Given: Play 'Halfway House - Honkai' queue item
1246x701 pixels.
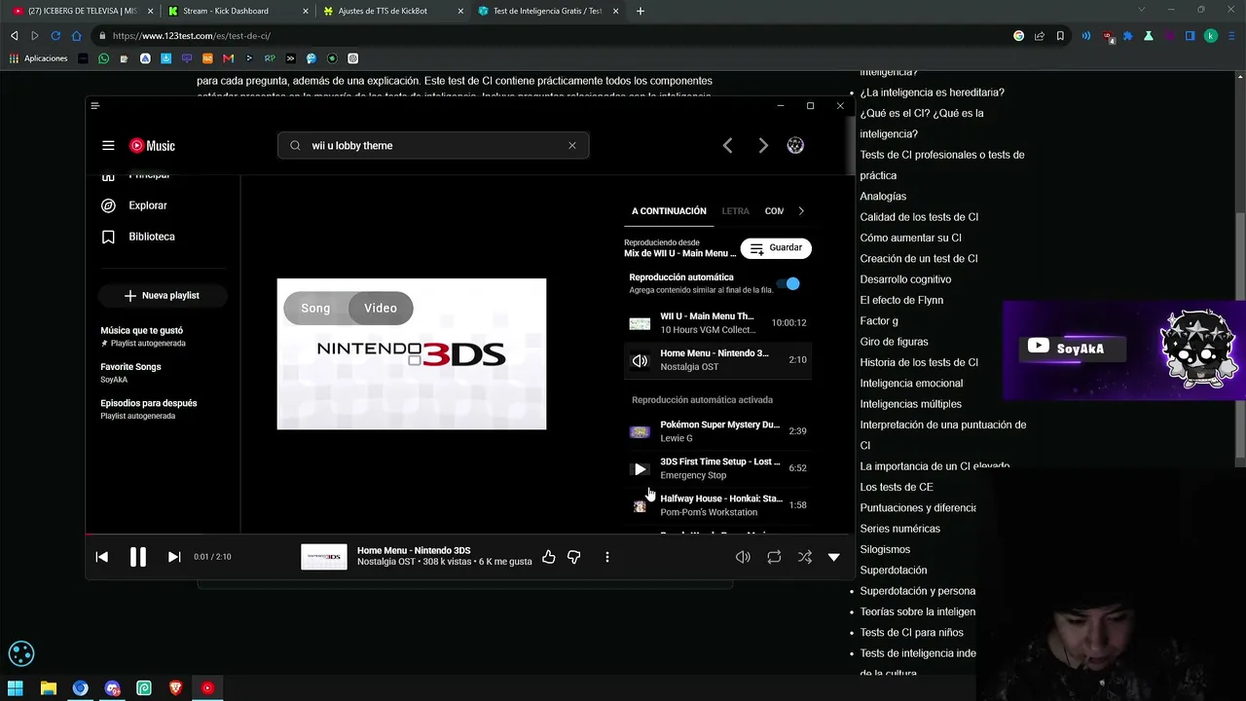Looking at the screenshot, I should coord(717,505).
